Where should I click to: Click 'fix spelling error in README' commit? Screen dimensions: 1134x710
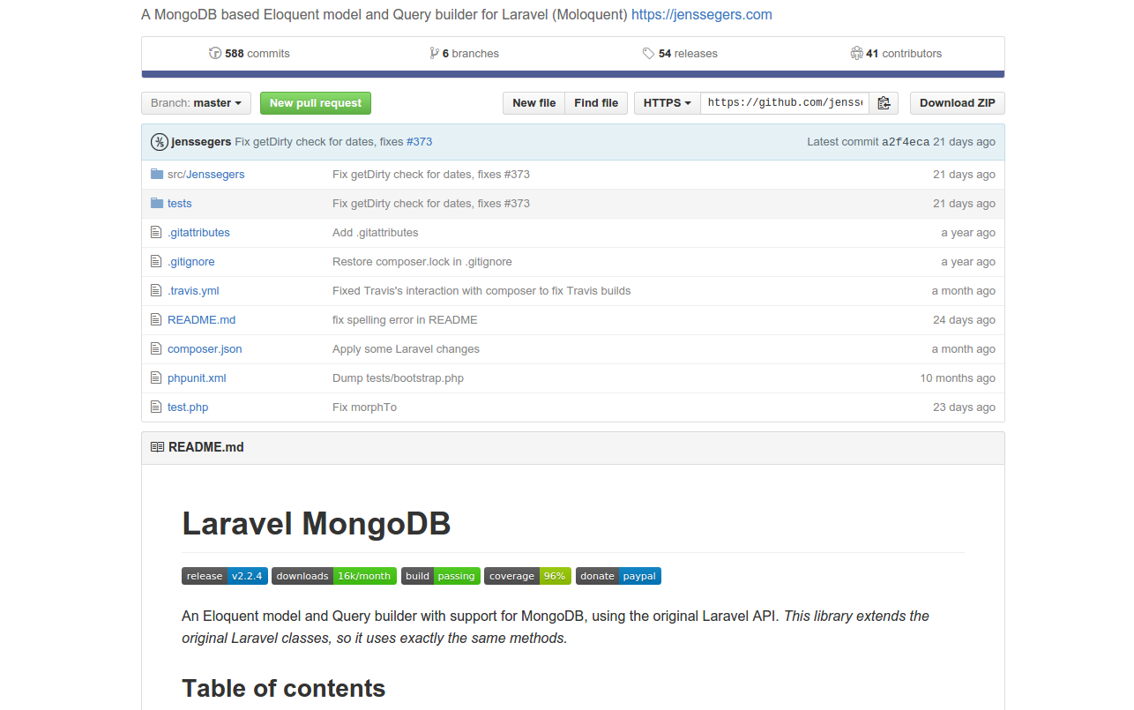405,319
